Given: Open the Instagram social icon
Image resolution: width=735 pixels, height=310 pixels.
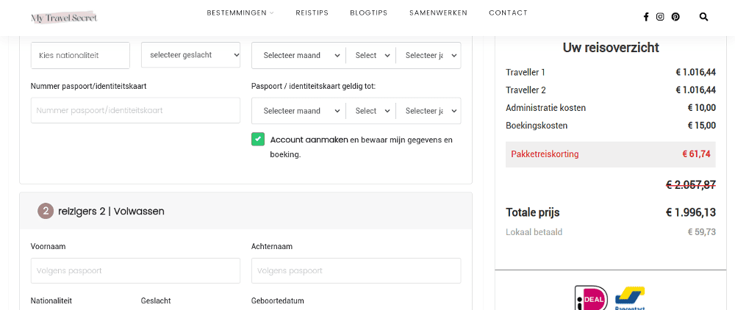Looking at the screenshot, I should click(x=660, y=17).
